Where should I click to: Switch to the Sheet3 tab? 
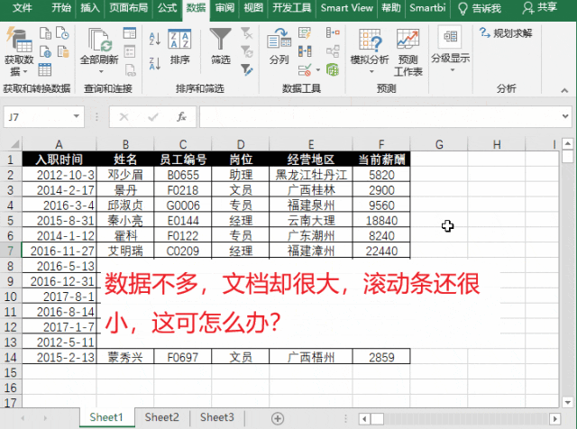tap(216, 417)
